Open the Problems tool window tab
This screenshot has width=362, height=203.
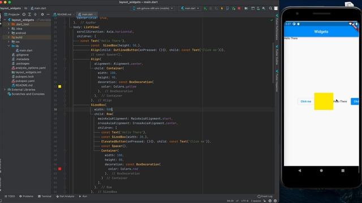point(27,196)
